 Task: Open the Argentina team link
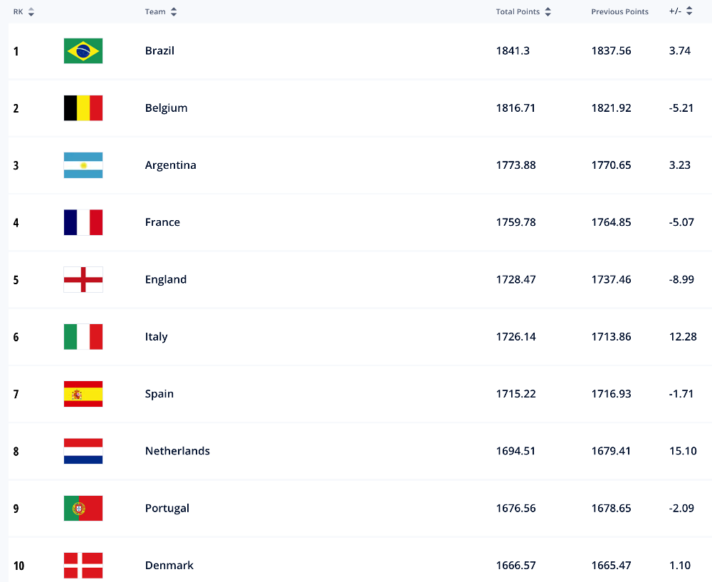click(x=170, y=165)
